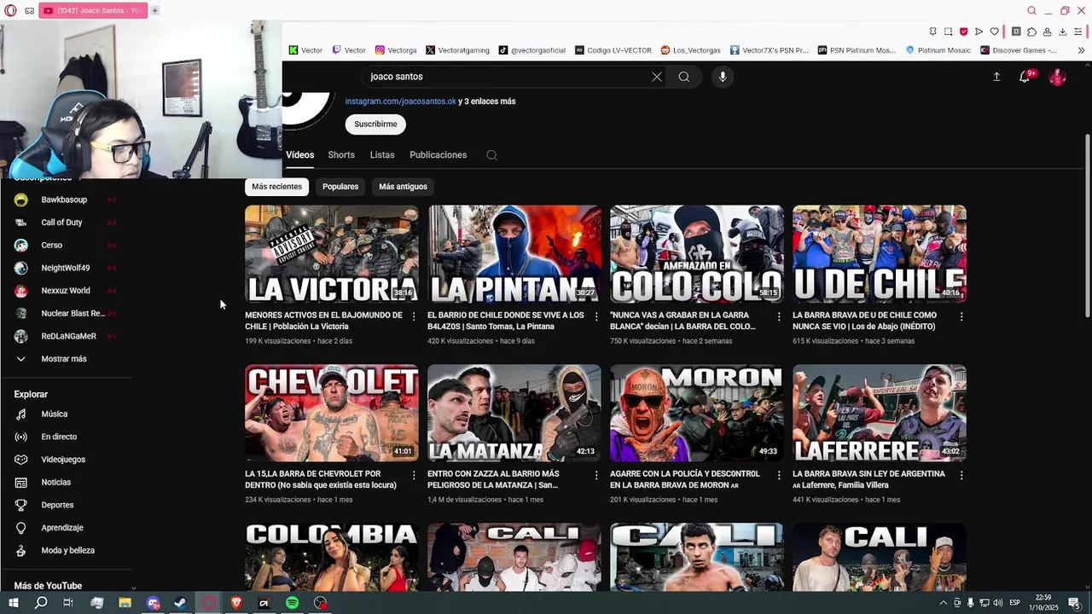Open Opera easy setup sliders icon
This screenshot has width=1092, height=614.
tap(1077, 32)
